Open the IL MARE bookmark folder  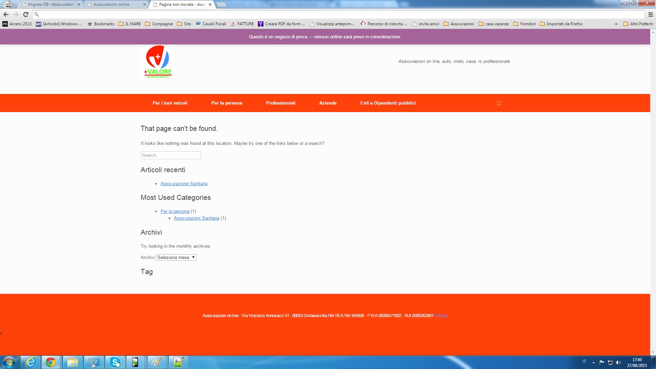point(129,24)
